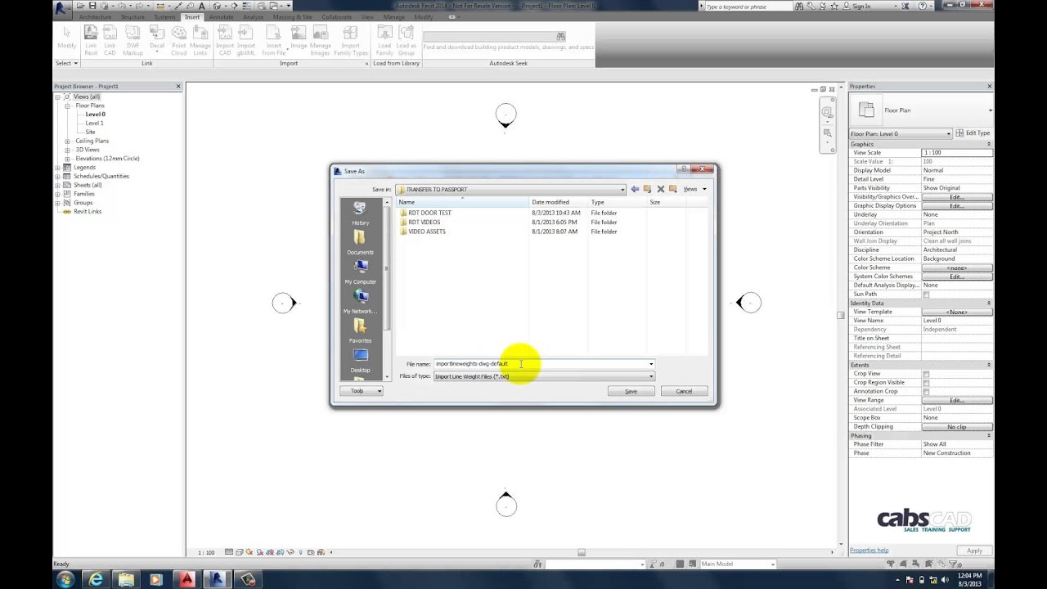Open History in the Save As places bar

[360, 214]
